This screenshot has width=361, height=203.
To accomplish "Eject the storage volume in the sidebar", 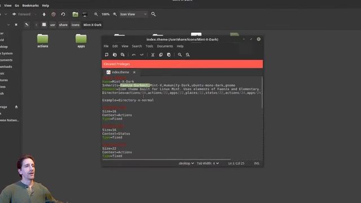I will [x=16, y=107].
